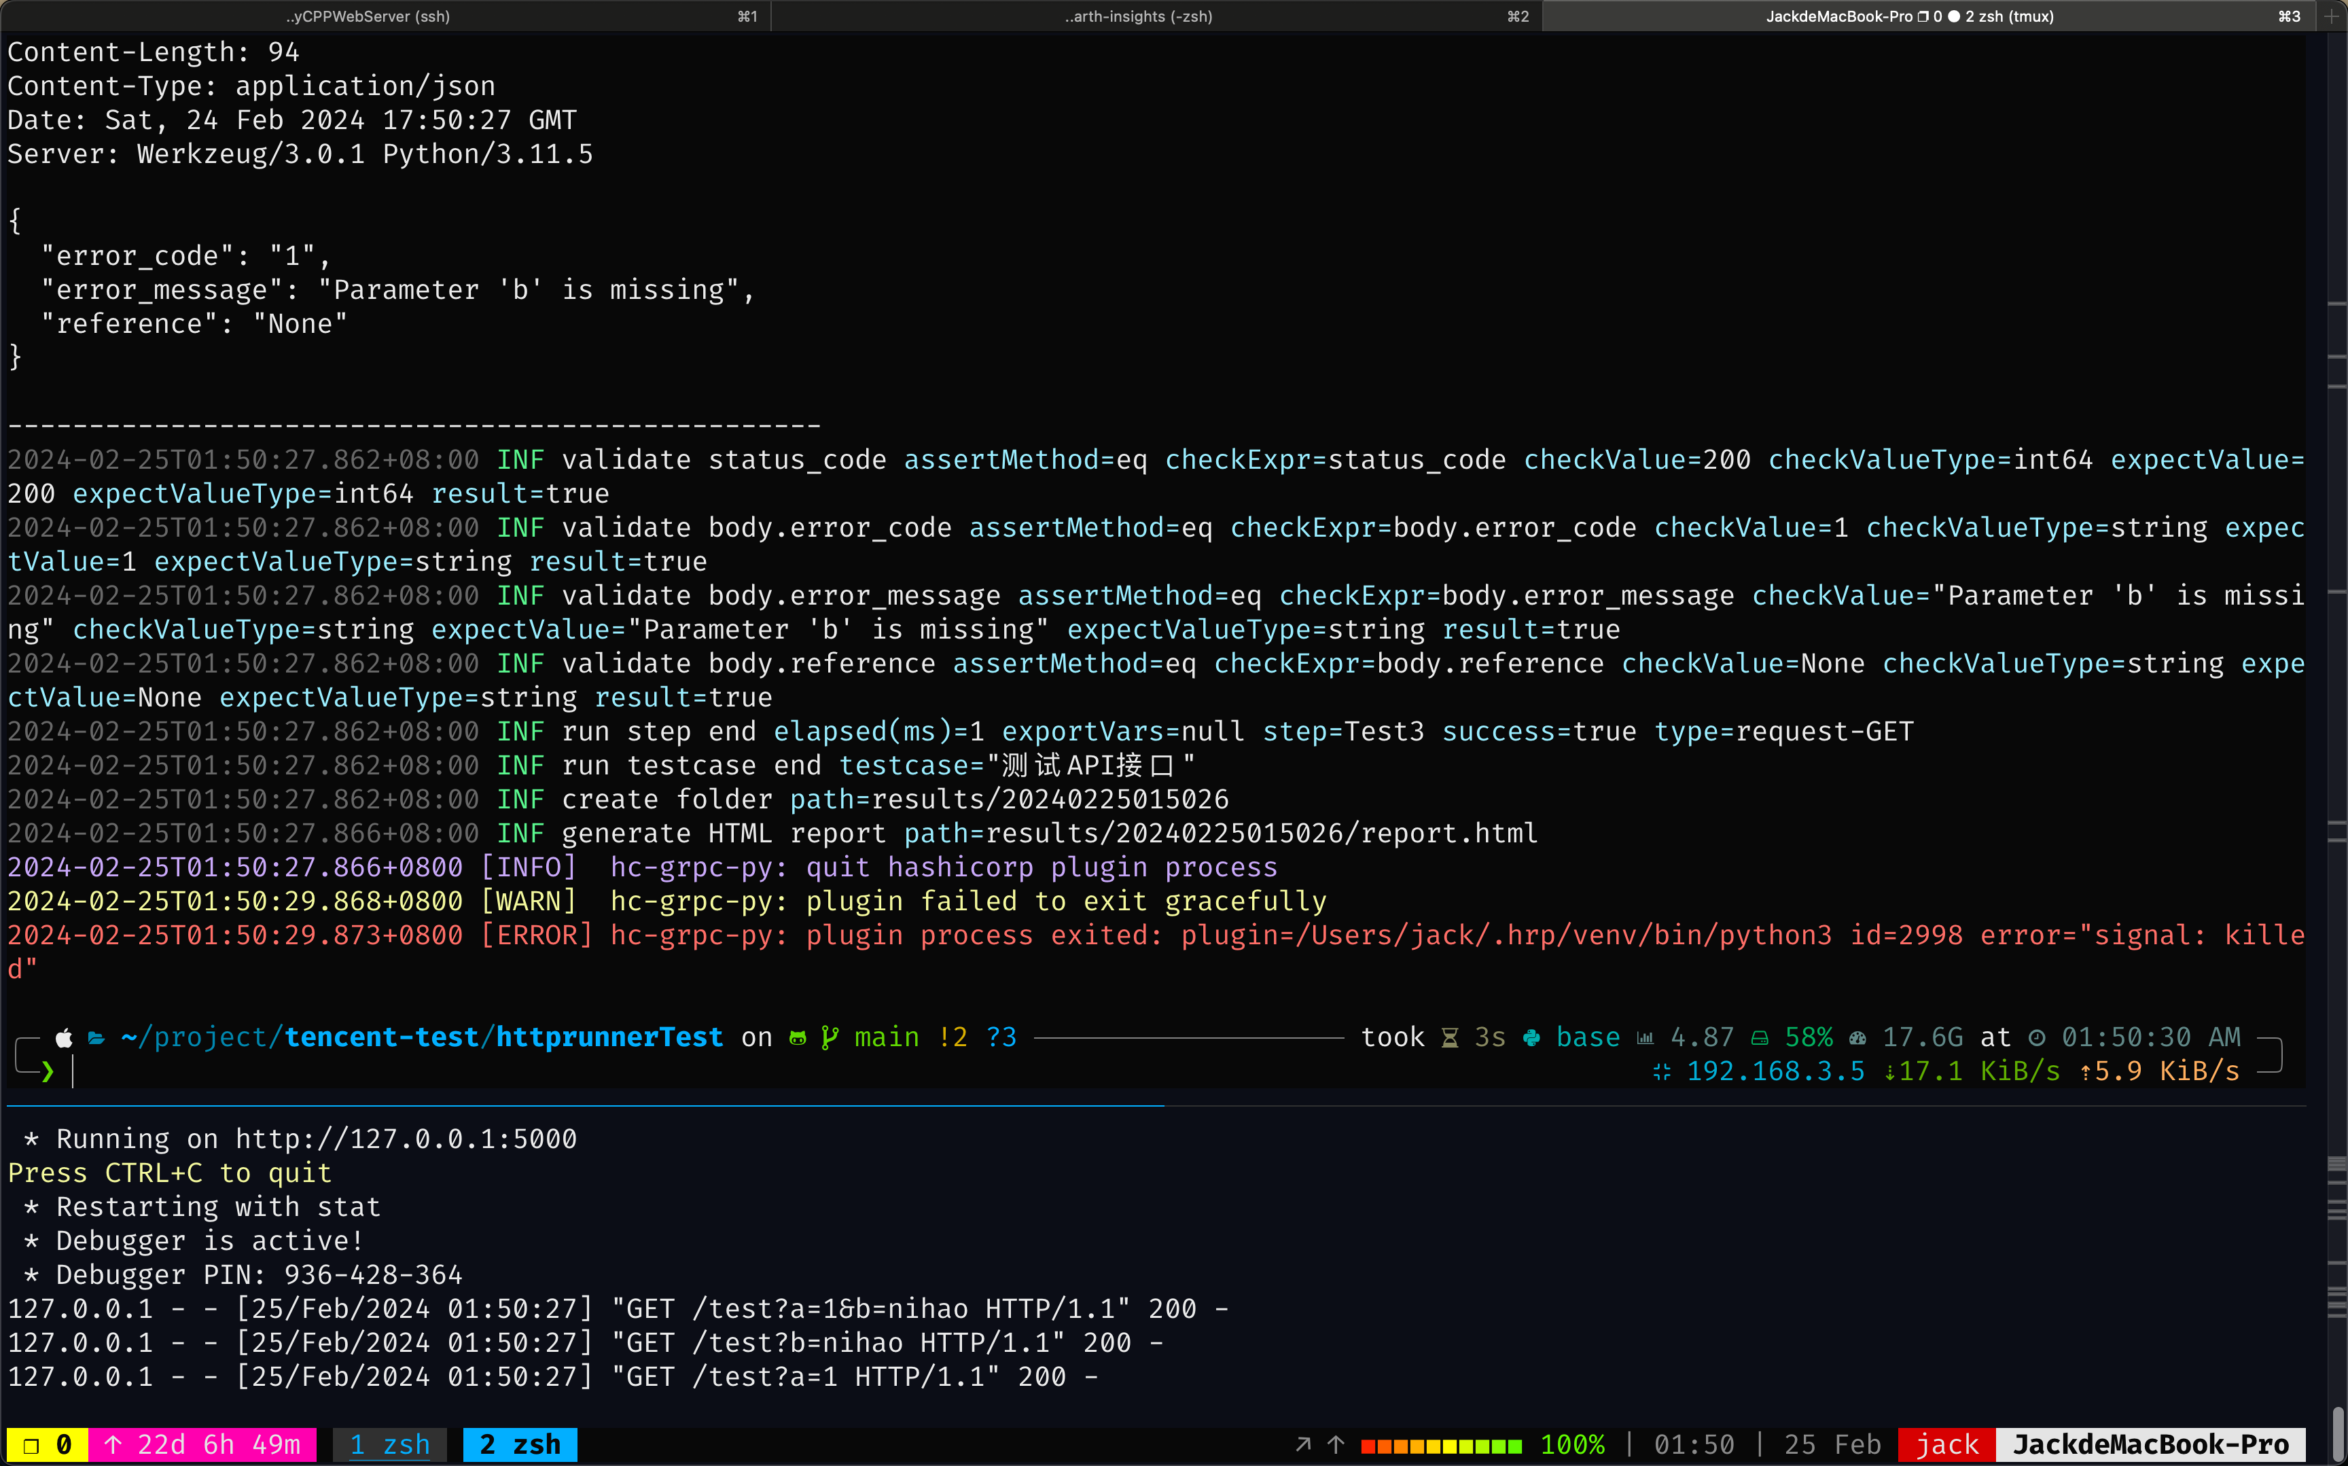Viewport: 2348px width, 1466px height.
Task: Click the red jack user segment
Action: point(1946,1445)
